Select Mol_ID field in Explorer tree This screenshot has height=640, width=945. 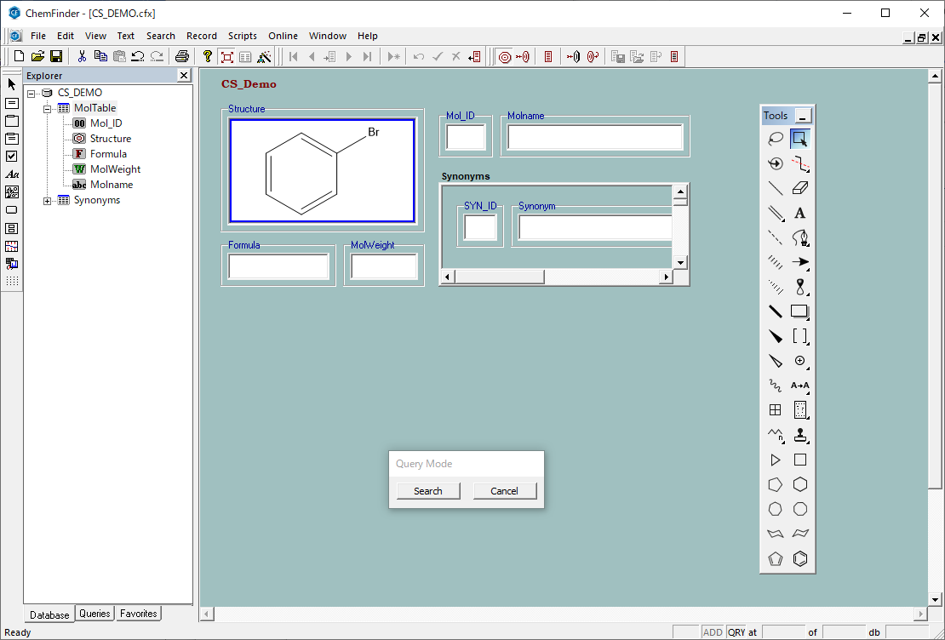tap(106, 123)
